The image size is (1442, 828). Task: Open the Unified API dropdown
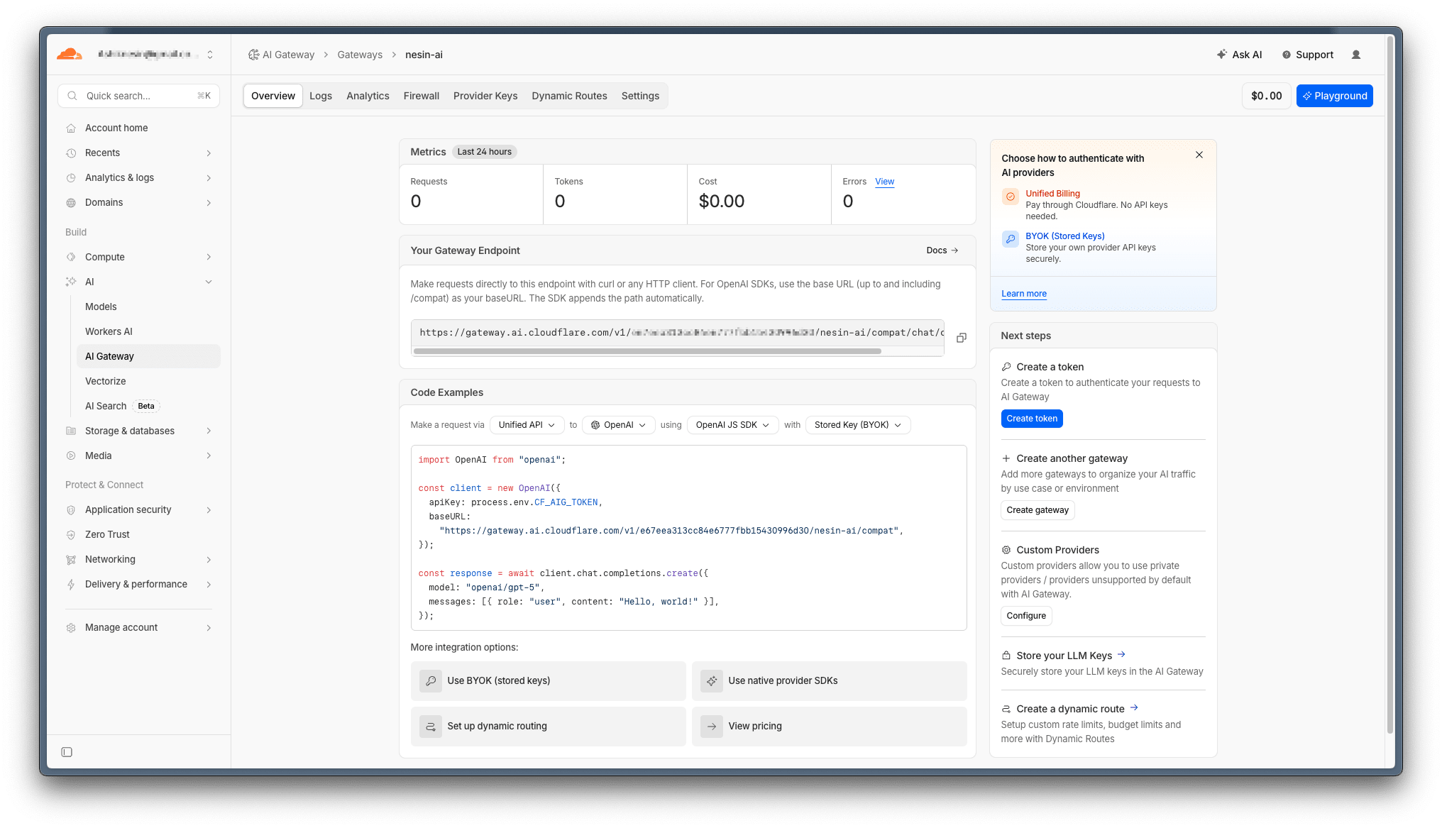[527, 425]
